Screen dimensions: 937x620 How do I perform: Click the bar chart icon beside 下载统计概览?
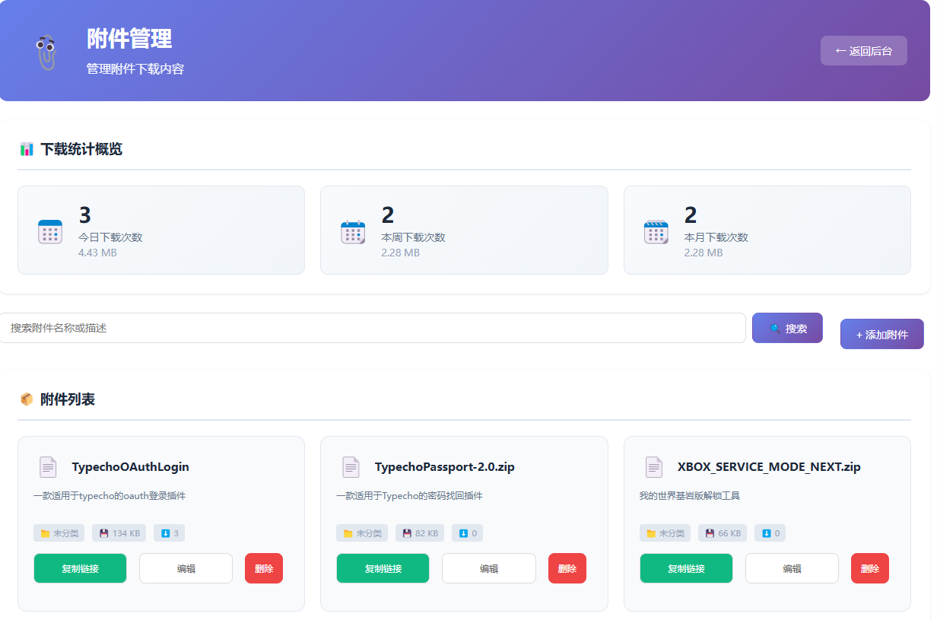click(x=27, y=149)
